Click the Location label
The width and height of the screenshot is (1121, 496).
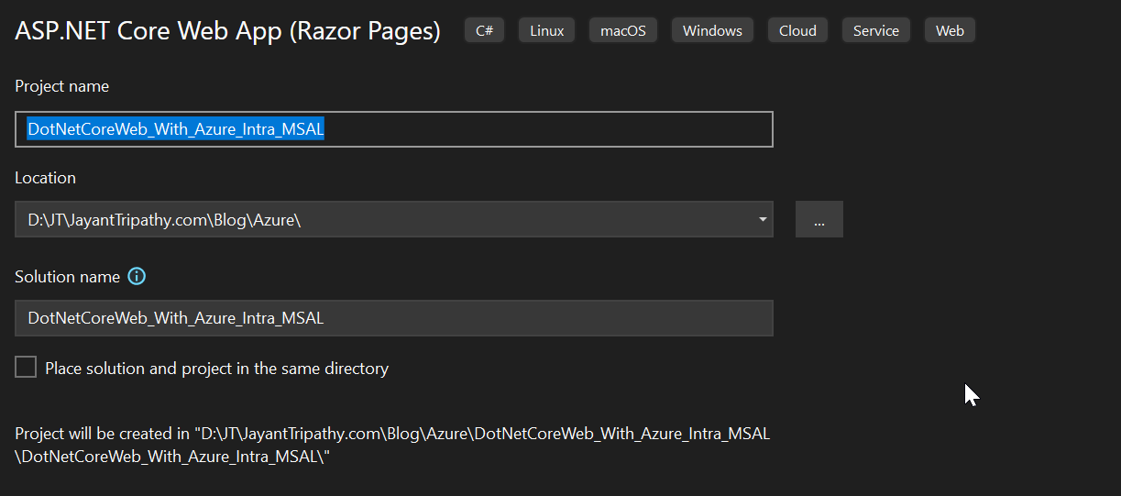click(x=46, y=178)
